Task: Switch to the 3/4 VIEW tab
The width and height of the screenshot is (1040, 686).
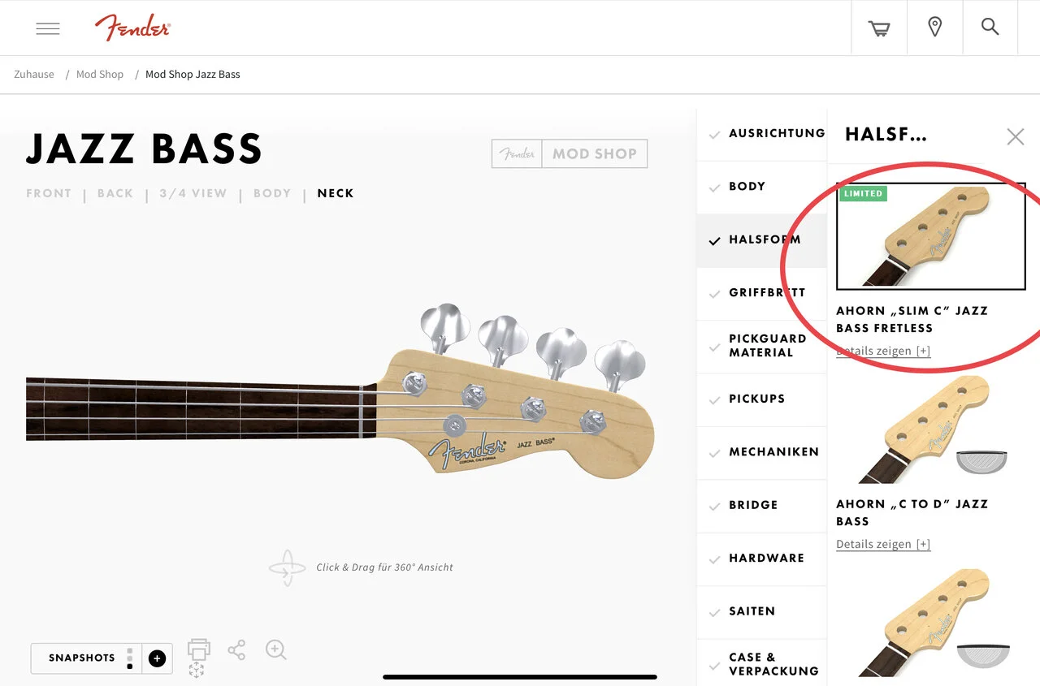Action: pyautogui.click(x=193, y=194)
